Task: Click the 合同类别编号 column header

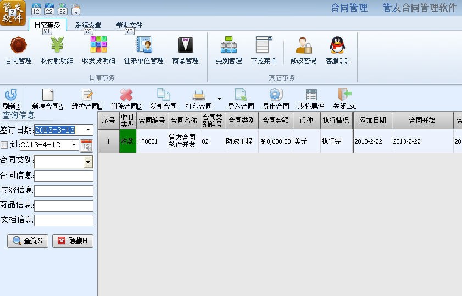Action: tap(213, 121)
